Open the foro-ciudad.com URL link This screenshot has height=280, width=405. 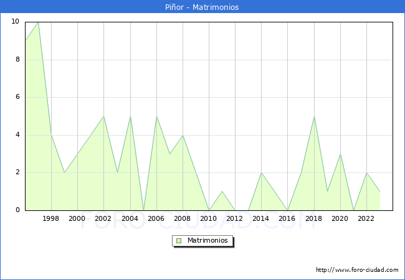coord(357,270)
